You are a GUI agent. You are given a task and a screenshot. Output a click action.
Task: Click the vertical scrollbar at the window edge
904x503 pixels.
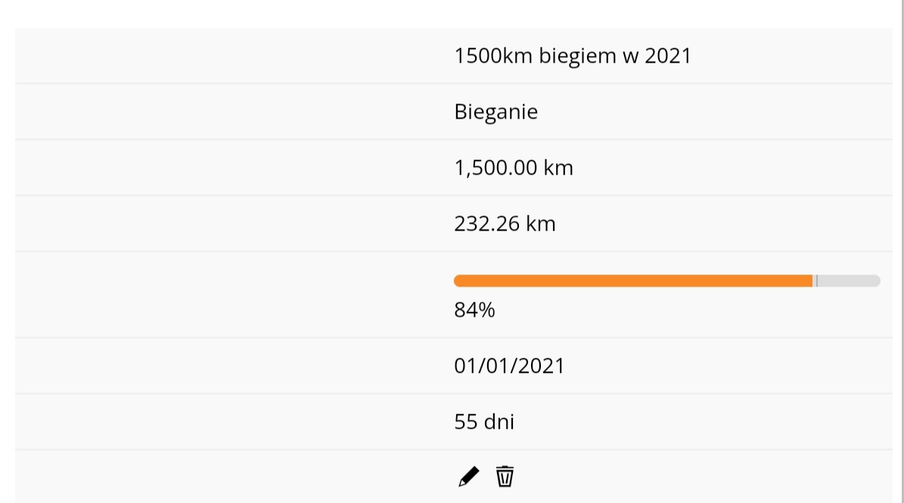click(899, 251)
